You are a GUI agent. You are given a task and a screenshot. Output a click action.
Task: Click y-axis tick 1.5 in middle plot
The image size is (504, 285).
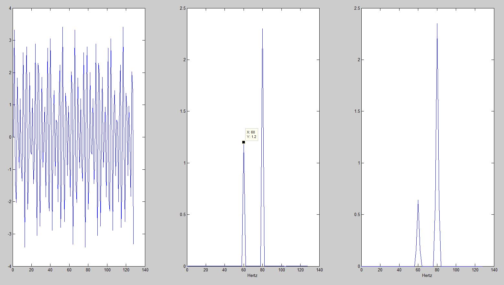coord(182,111)
